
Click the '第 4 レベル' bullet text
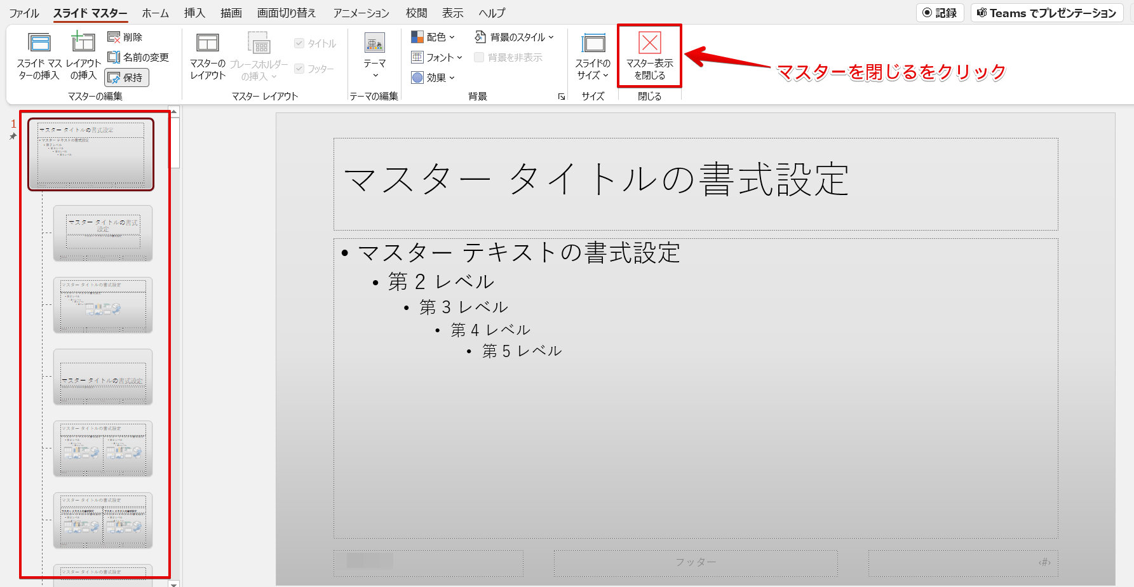490,330
